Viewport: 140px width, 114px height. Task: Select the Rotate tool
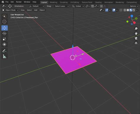point(4,33)
